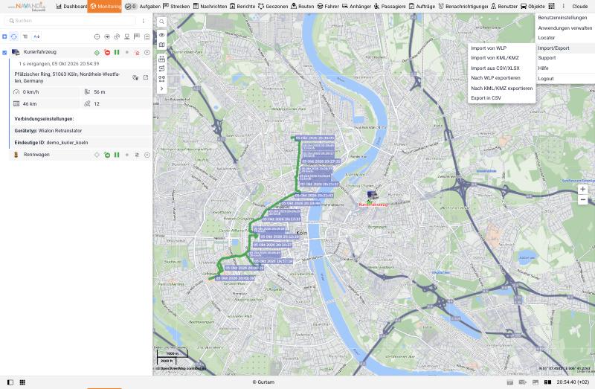Zoom out on the map
This screenshot has width=595, height=389.
tap(583, 199)
